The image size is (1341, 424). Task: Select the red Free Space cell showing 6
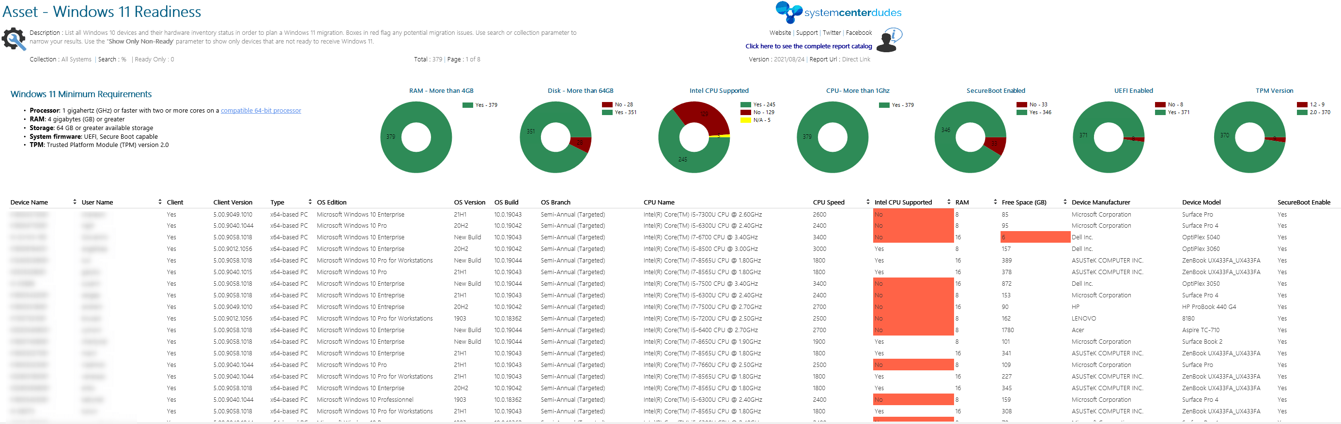point(1034,237)
